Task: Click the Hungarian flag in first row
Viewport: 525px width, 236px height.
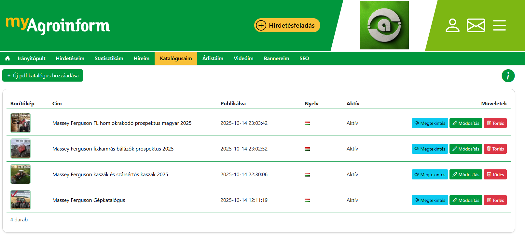Action: point(307,123)
